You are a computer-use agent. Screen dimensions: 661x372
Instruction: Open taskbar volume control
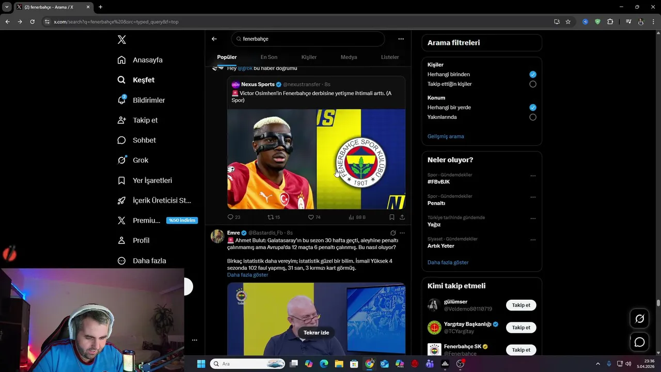(x=628, y=364)
